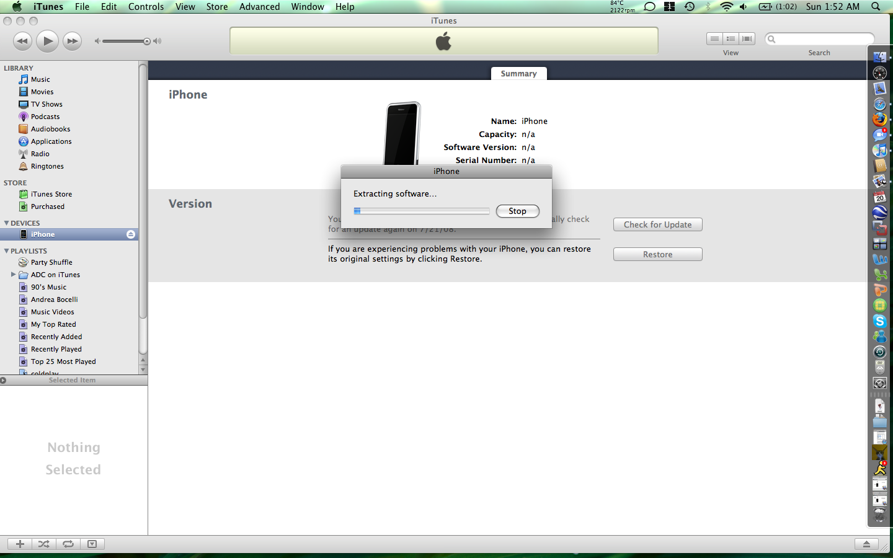Skip to the previous track

[x=23, y=42]
